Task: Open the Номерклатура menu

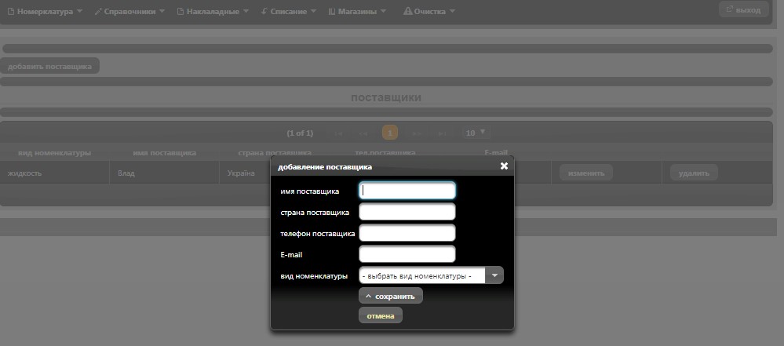Action: [x=45, y=12]
